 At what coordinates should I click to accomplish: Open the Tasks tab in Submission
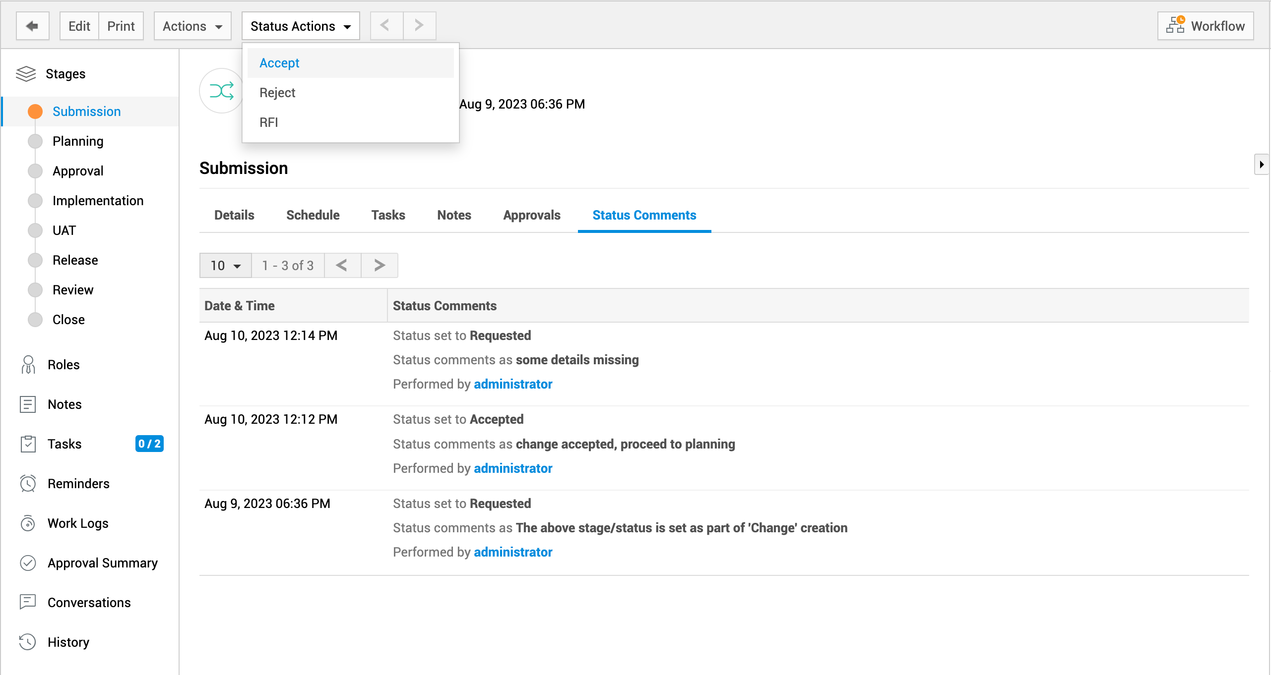(388, 215)
